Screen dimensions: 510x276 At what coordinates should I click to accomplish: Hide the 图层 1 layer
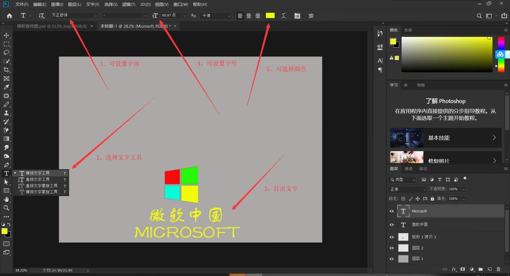[x=392, y=259]
